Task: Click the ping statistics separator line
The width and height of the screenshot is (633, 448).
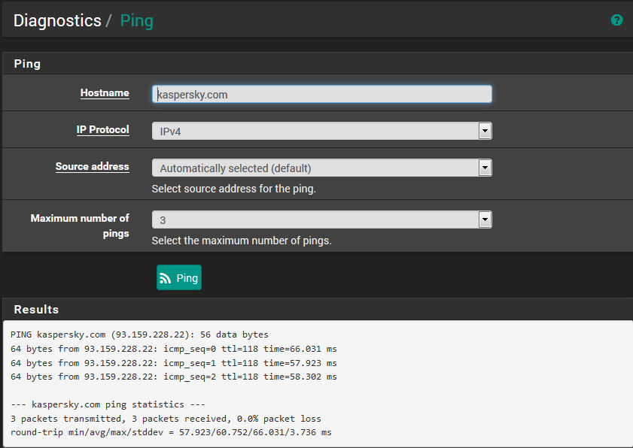Action: click(x=108, y=404)
